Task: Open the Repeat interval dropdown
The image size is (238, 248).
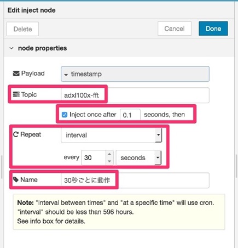Action: coord(111,135)
